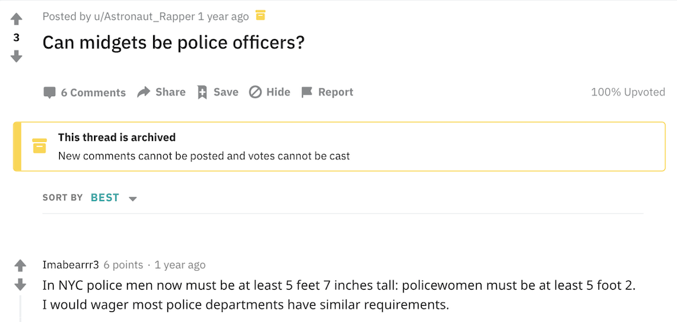677x322 pixels.
Task: Click the Save bookmark icon
Action: coord(202,92)
